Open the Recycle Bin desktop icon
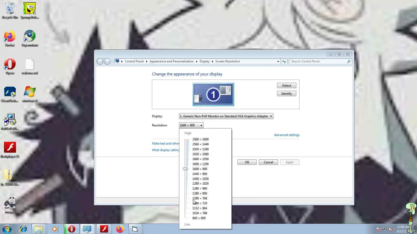This screenshot has height=234, width=417. tap(10, 10)
